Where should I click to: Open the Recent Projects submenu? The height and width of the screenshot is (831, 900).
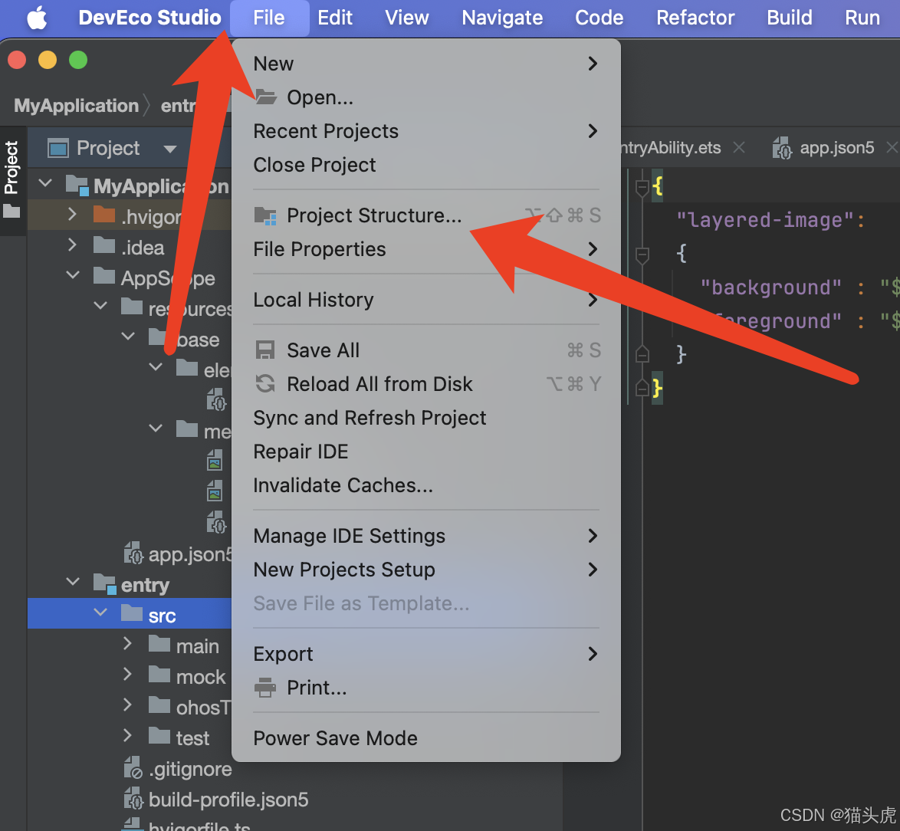pos(426,131)
